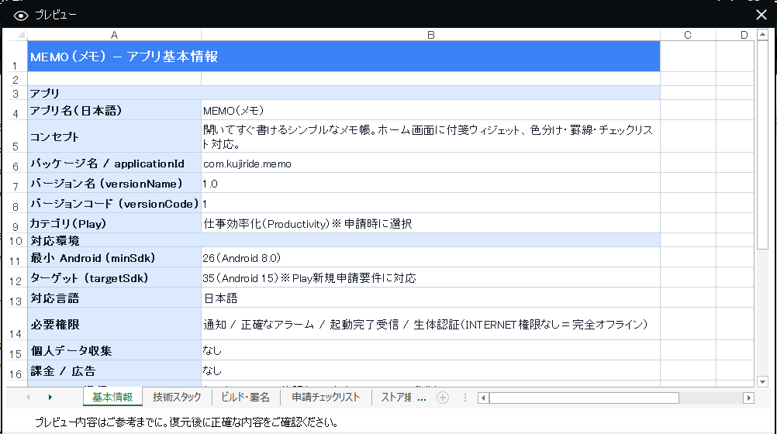Screen dimensions: 777x434
Task: Click the previous sheet gray arrow
Action: (x=28, y=398)
